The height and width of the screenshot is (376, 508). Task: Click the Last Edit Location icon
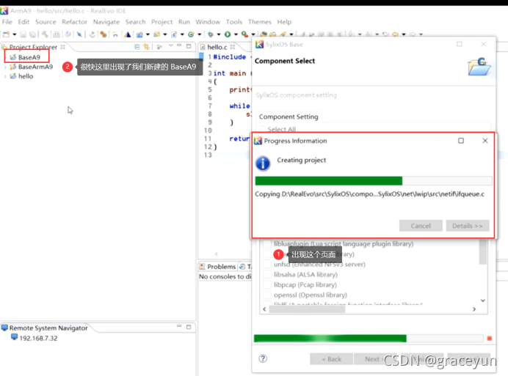[x=385, y=34]
